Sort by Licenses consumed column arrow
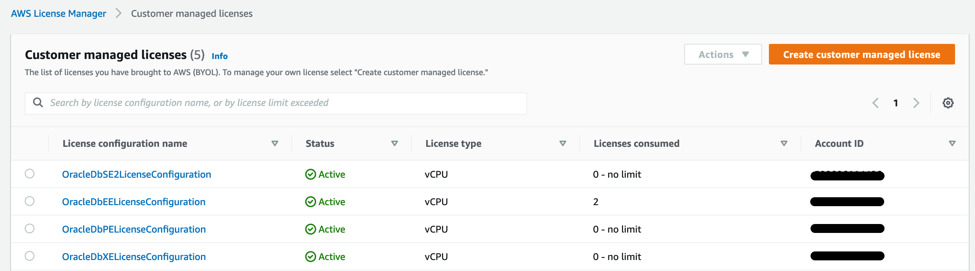 pyautogui.click(x=784, y=143)
